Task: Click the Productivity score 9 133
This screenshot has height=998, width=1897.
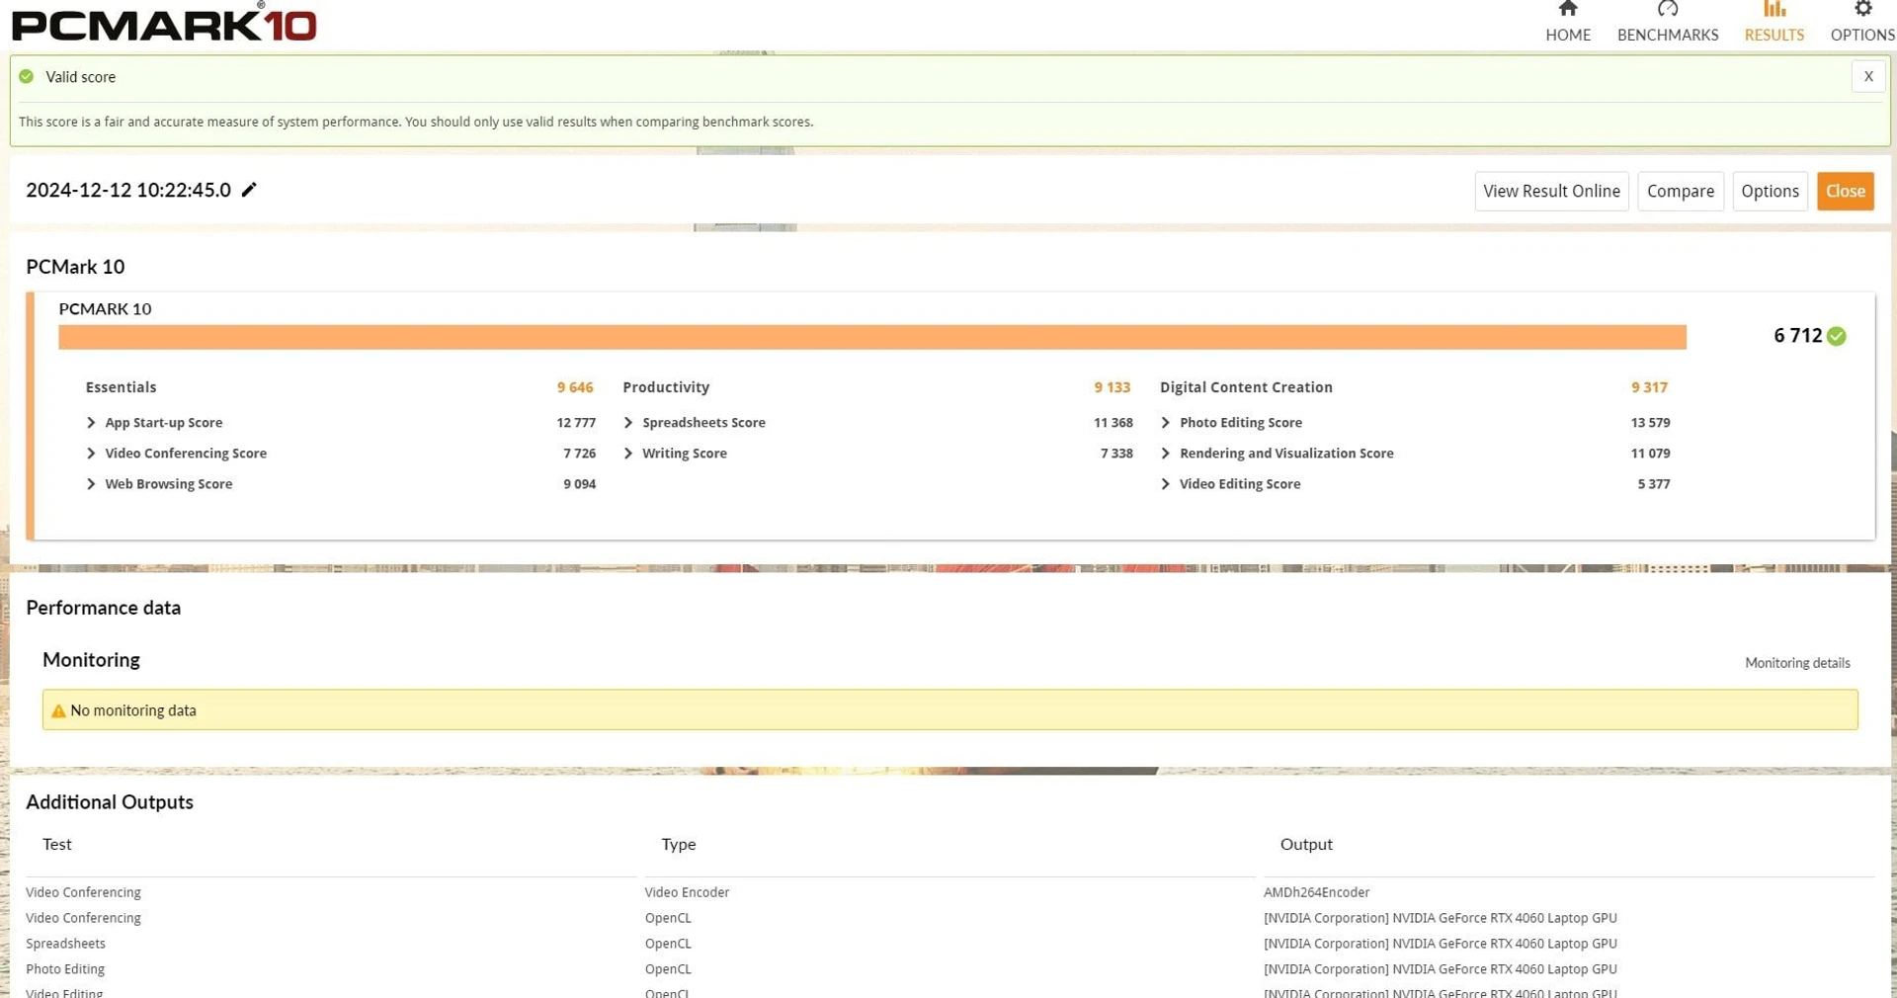Action: [1112, 387]
